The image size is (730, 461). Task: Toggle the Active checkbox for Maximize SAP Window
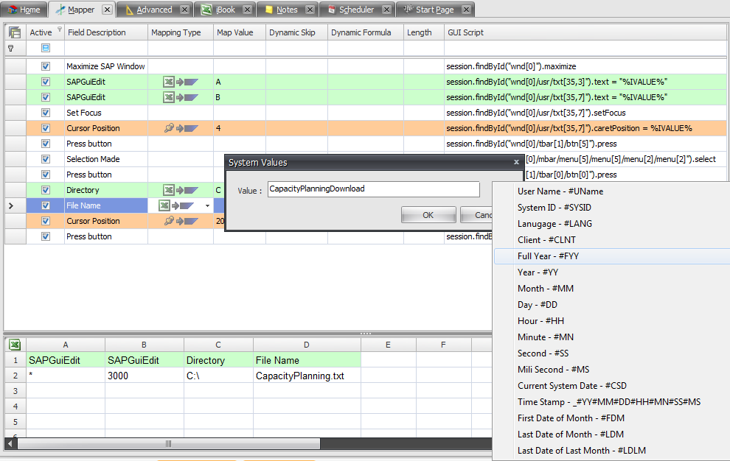click(46, 66)
